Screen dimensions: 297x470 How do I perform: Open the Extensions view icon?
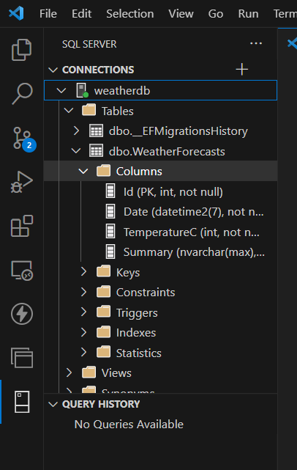point(22,226)
